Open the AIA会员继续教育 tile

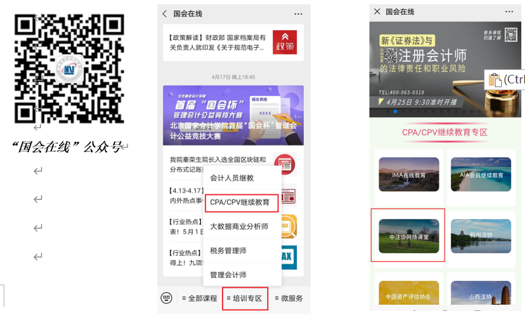[481, 174]
